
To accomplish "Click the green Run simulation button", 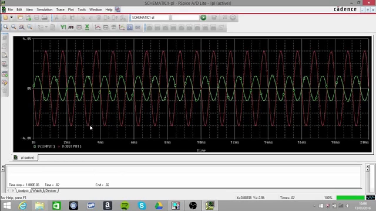I will pos(203,18).
